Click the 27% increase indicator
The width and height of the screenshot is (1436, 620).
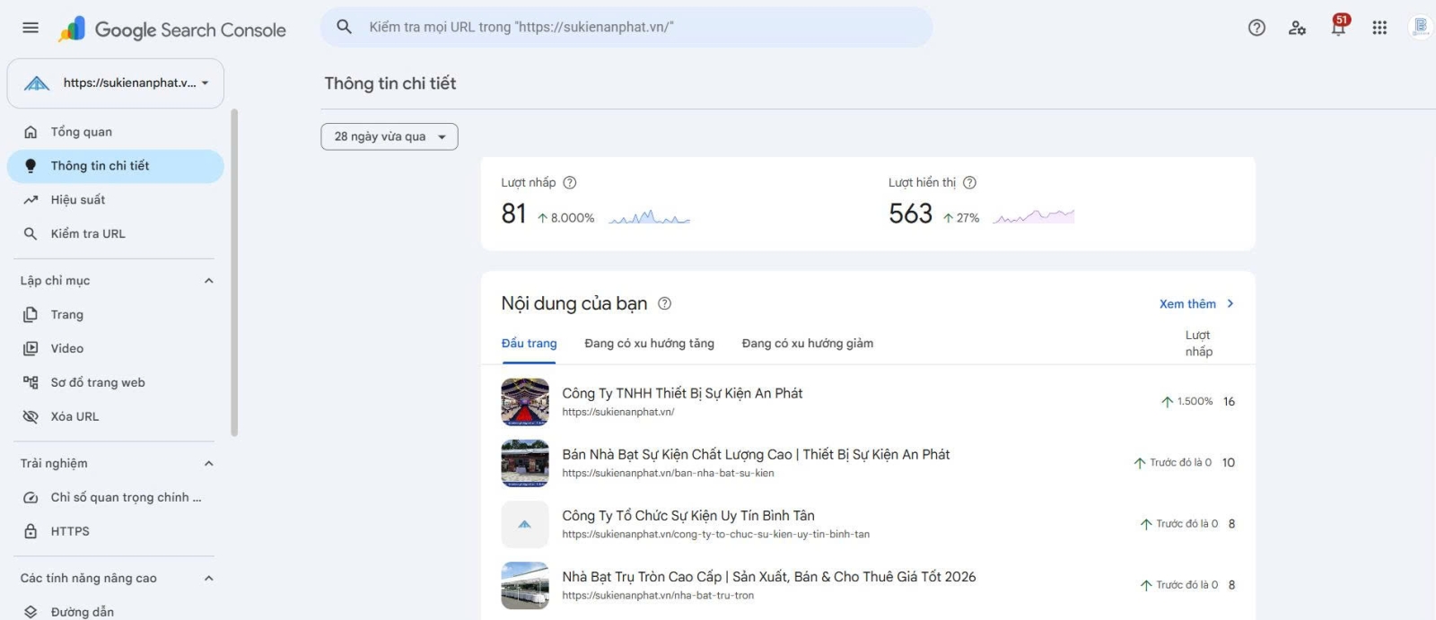coord(961,218)
